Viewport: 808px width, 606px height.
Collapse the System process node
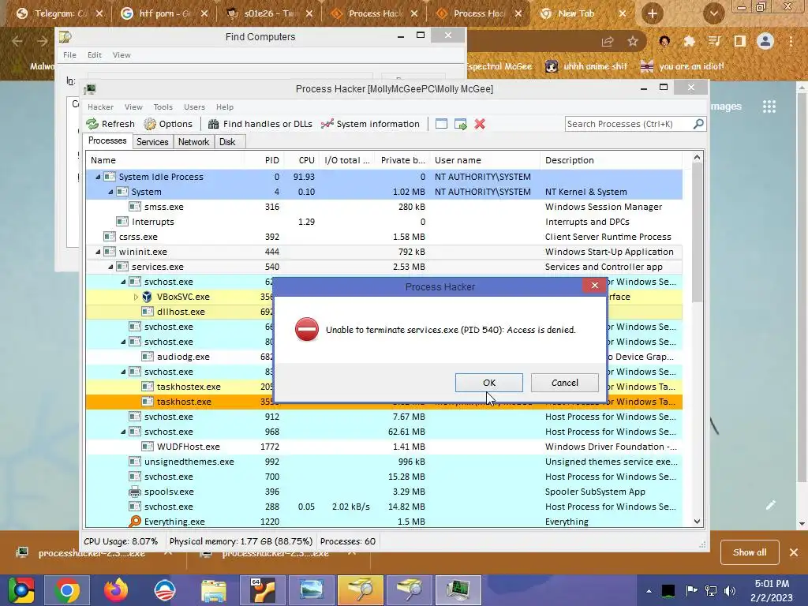coord(110,192)
